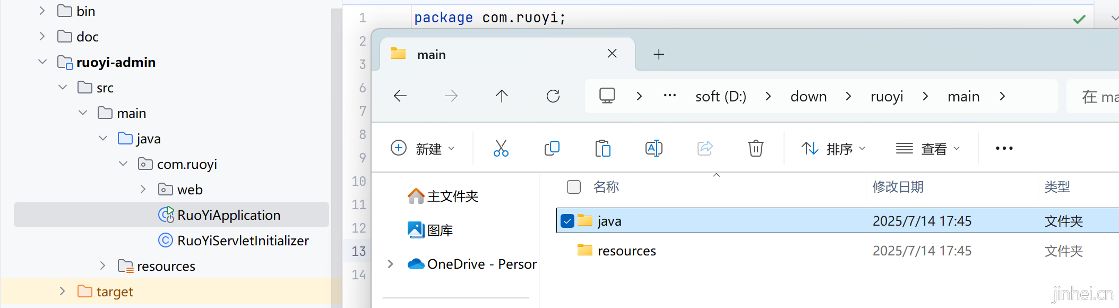This screenshot has height=308, width=1119.
Task: Click chevron after down breadcrumb
Action: point(848,96)
